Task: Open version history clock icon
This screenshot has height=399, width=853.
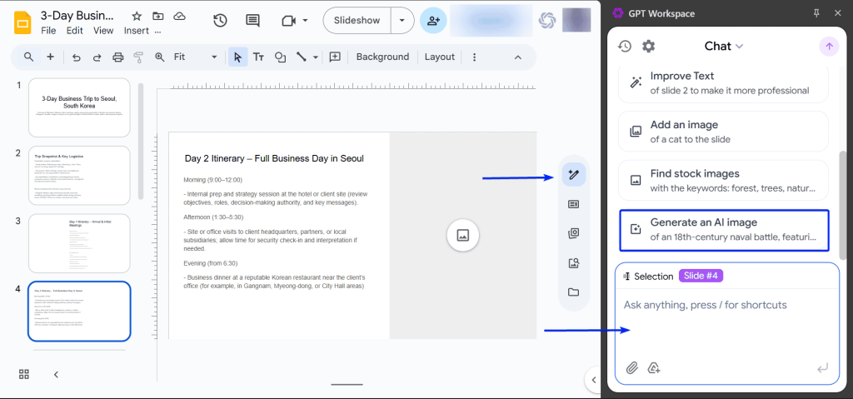Action: (220, 21)
